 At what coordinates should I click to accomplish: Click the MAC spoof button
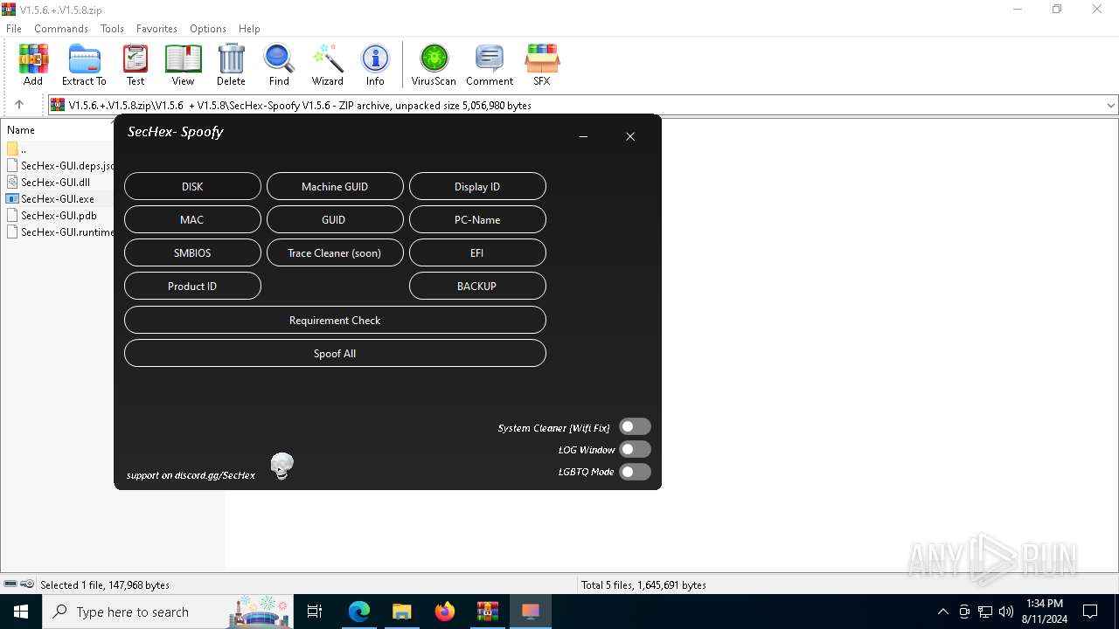[x=192, y=219]
